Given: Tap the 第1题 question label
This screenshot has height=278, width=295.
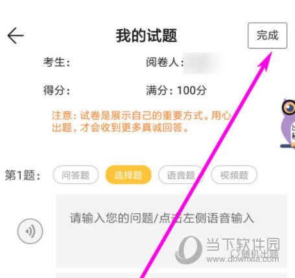Looking at the screenshot, I should [23, 175].
